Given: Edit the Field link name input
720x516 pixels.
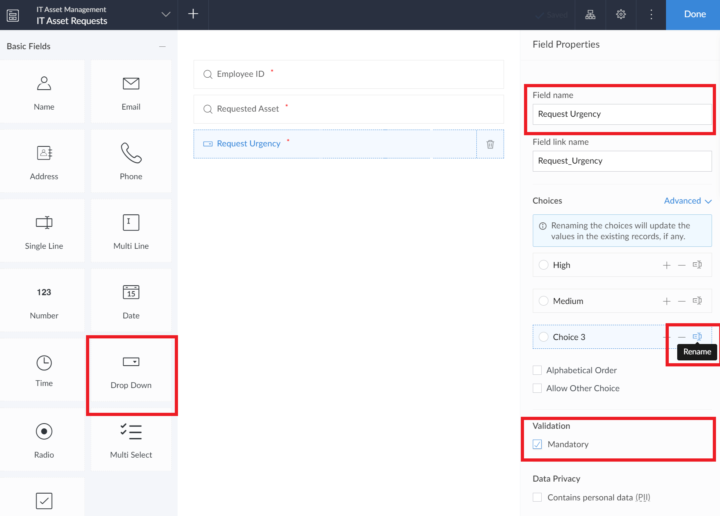Looking at the screenshot, I should point(622,161).
